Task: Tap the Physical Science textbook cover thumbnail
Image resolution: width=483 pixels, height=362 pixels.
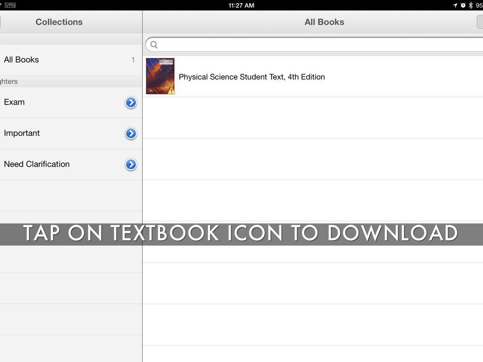Action: (x=160, y=76)
